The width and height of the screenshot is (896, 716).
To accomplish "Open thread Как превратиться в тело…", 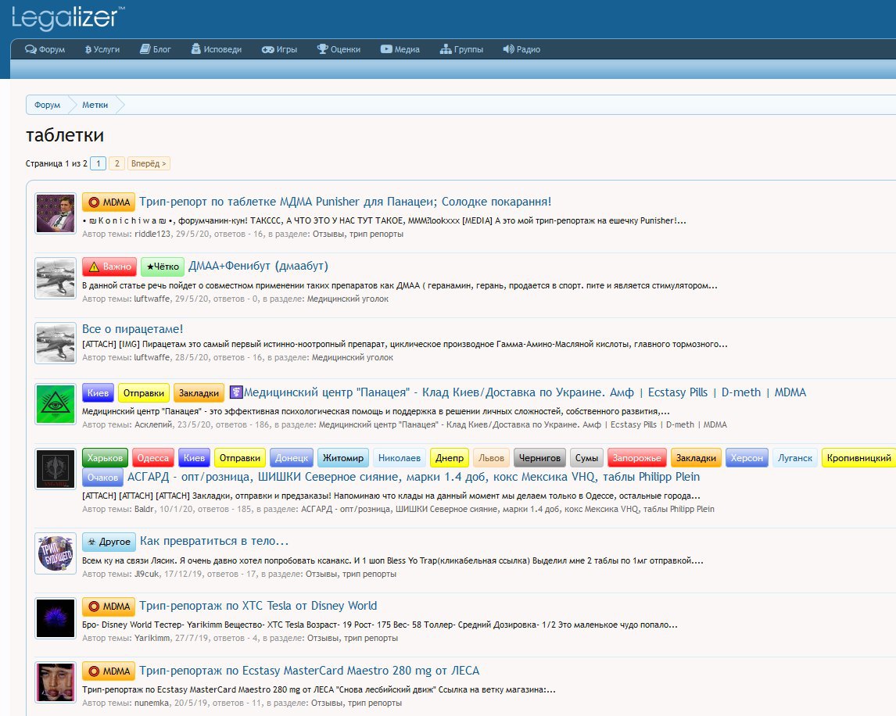I will [x=214, y=541].
